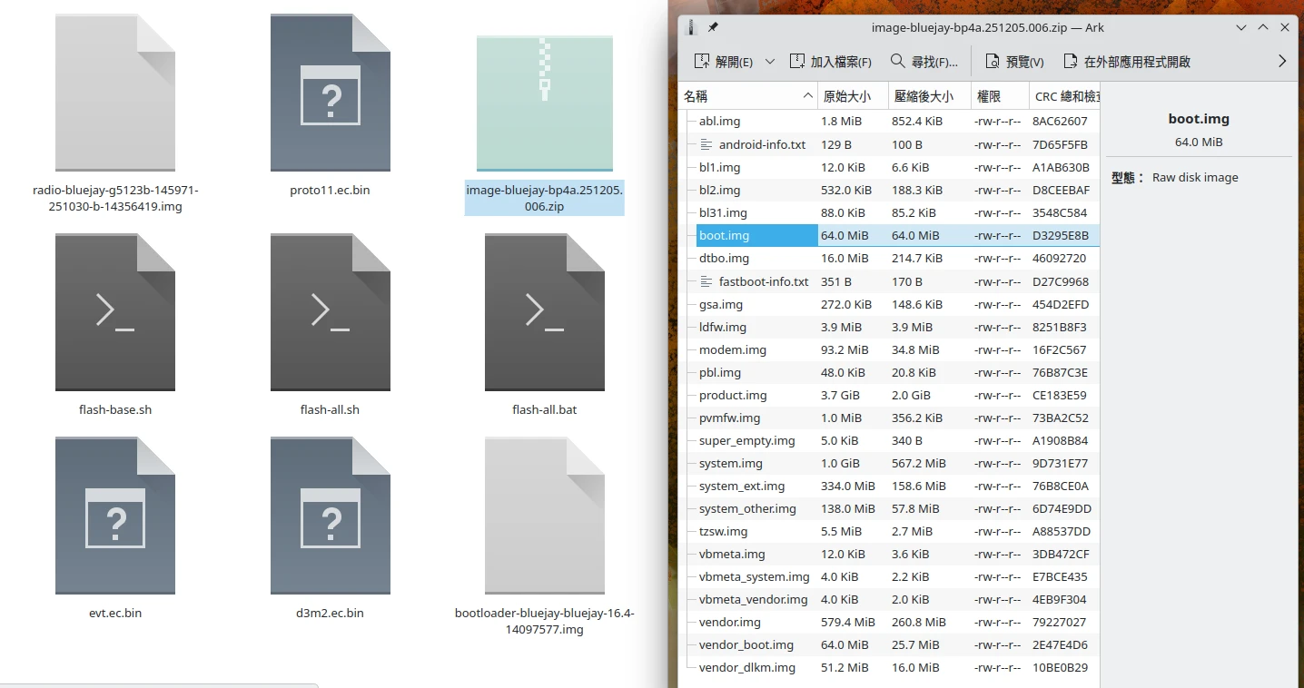Select the image-bluejay zip archive icon
This screenshot has width=1304, height=688.
[x=544, y=103]
